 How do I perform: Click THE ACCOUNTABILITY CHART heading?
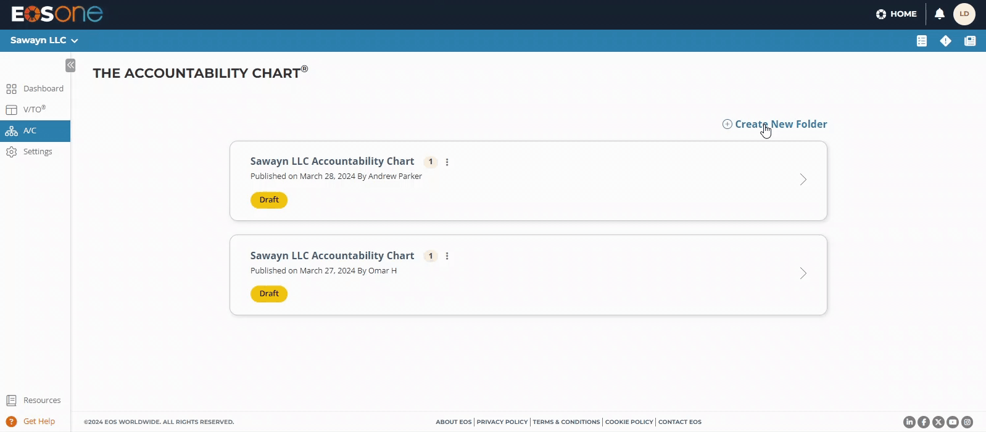click(201, 72)
